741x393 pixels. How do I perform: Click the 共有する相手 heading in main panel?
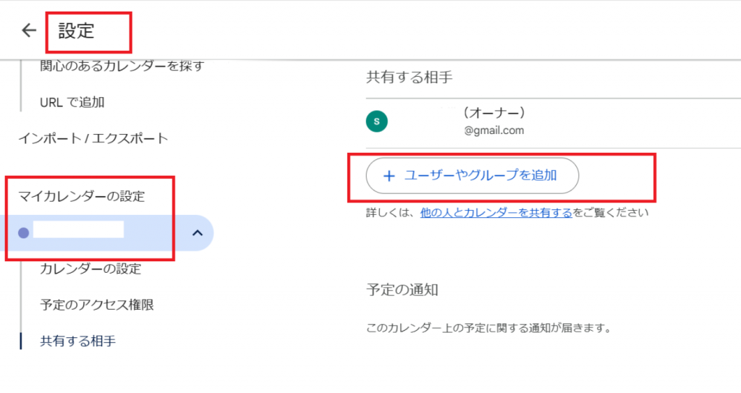[x=410, y=77]
